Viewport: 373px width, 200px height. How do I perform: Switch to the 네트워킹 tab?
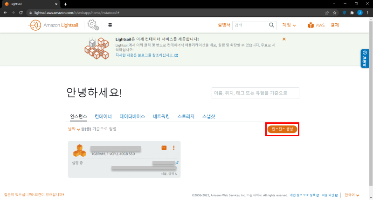pyautogui.click(x=161, y=116)
